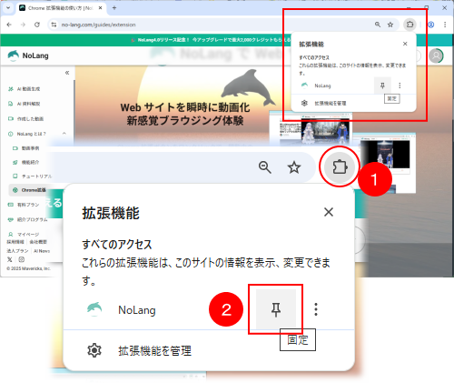Viewport: 454px width, 383px height.
Task: Close the small 拡張機能 popup
Action: 405,44
